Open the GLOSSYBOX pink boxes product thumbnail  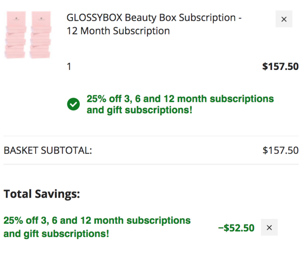[x=28, y=35]
